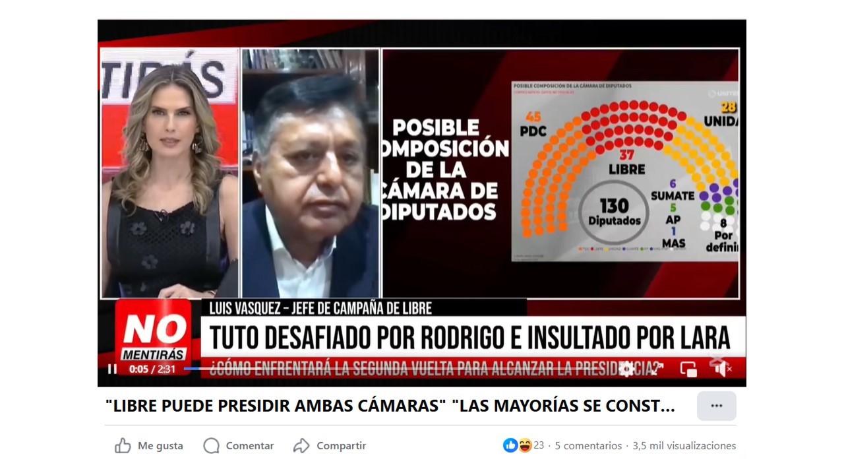Click the Me gusta thumbs-up icon
The image size is (844, 475).
[123, 446]
